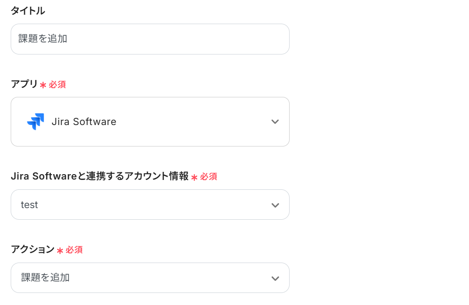Screen dimensions: 469x305
Task: Click the chevron on the test account selector
Action: (275, 205)
